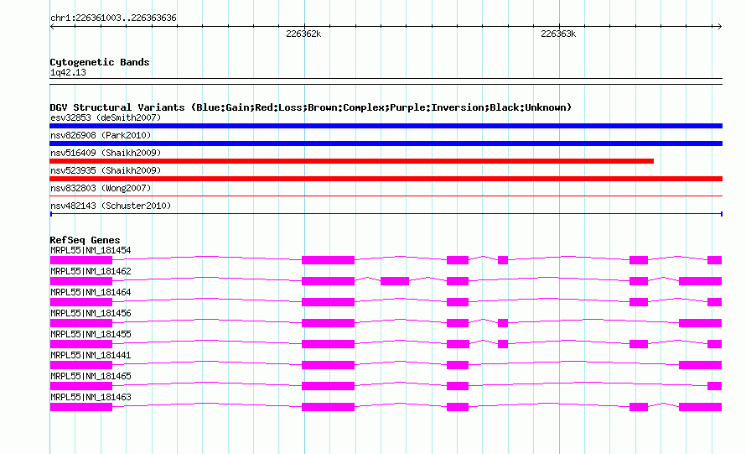Click the MRPL55|NM_181454 transcript label
The height and width of the screenshot is (454, 746).
[x=91, y=250]
